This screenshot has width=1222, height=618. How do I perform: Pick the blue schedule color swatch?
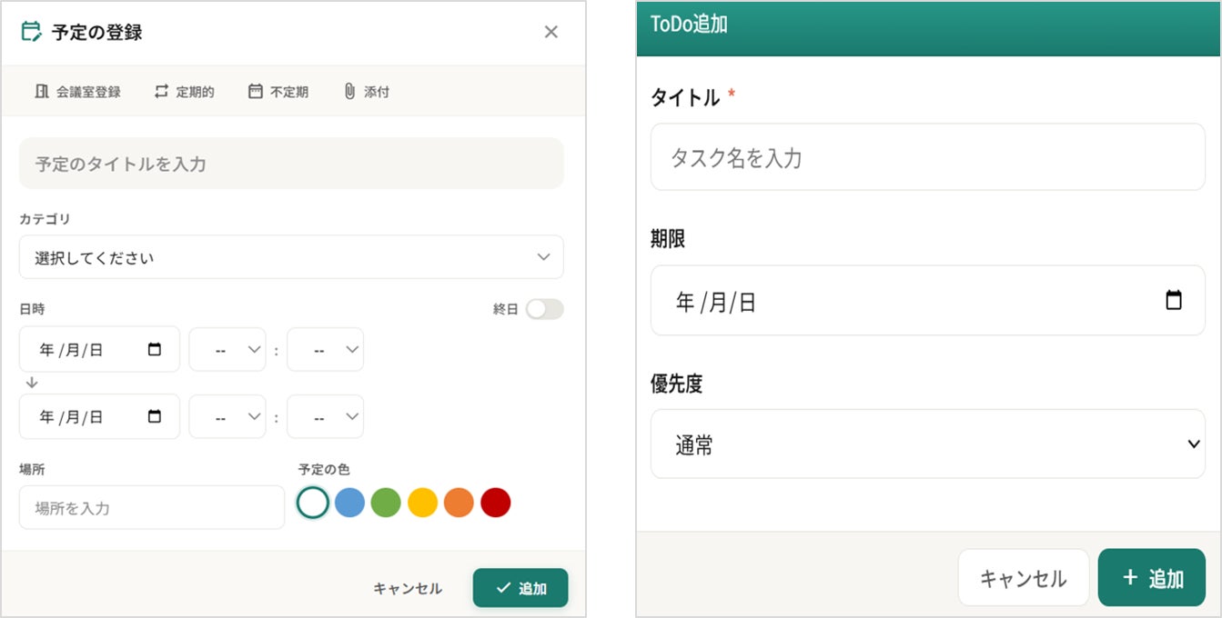pos(349,503)
